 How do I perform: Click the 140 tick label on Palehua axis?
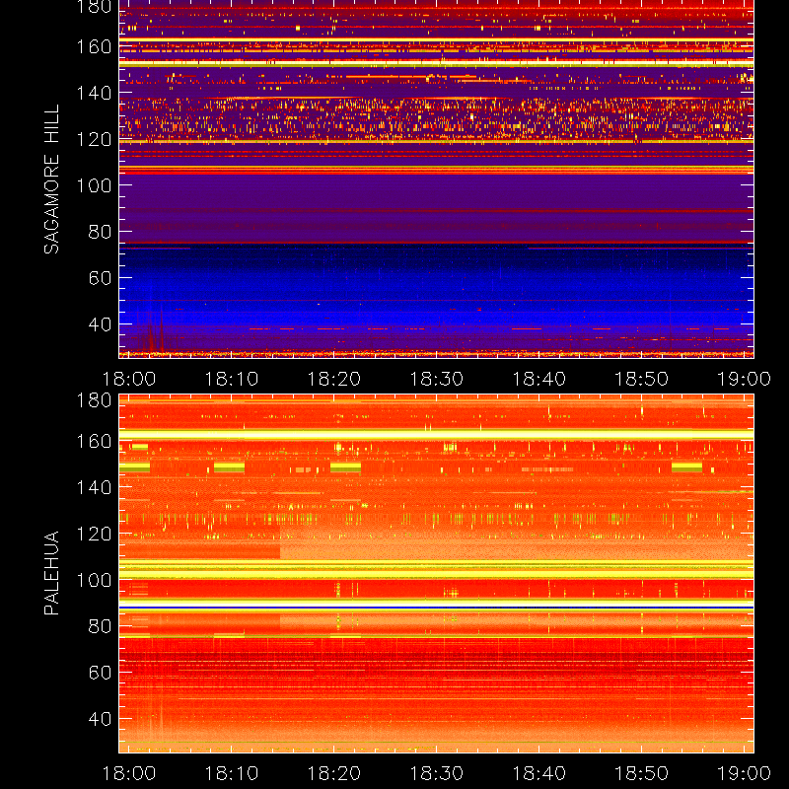tap(94, 487)
